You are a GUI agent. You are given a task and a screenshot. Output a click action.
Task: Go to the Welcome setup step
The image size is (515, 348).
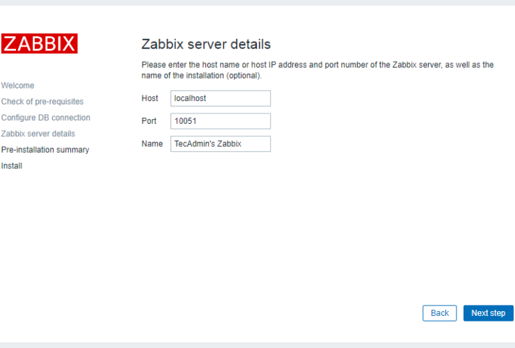coord(17,86)
